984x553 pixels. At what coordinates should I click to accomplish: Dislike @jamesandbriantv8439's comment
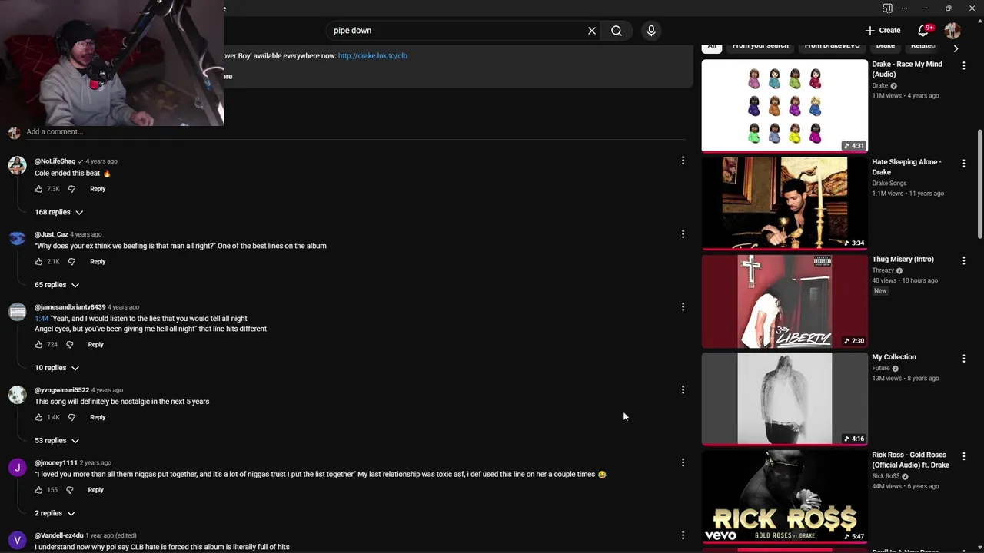pos(69,345)
